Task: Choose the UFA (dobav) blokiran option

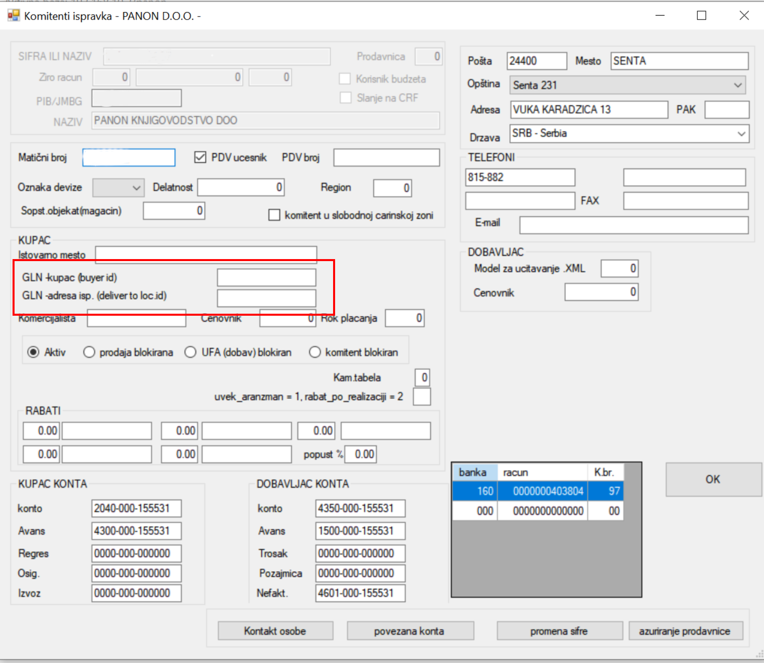Action: (x=191, y=352)
